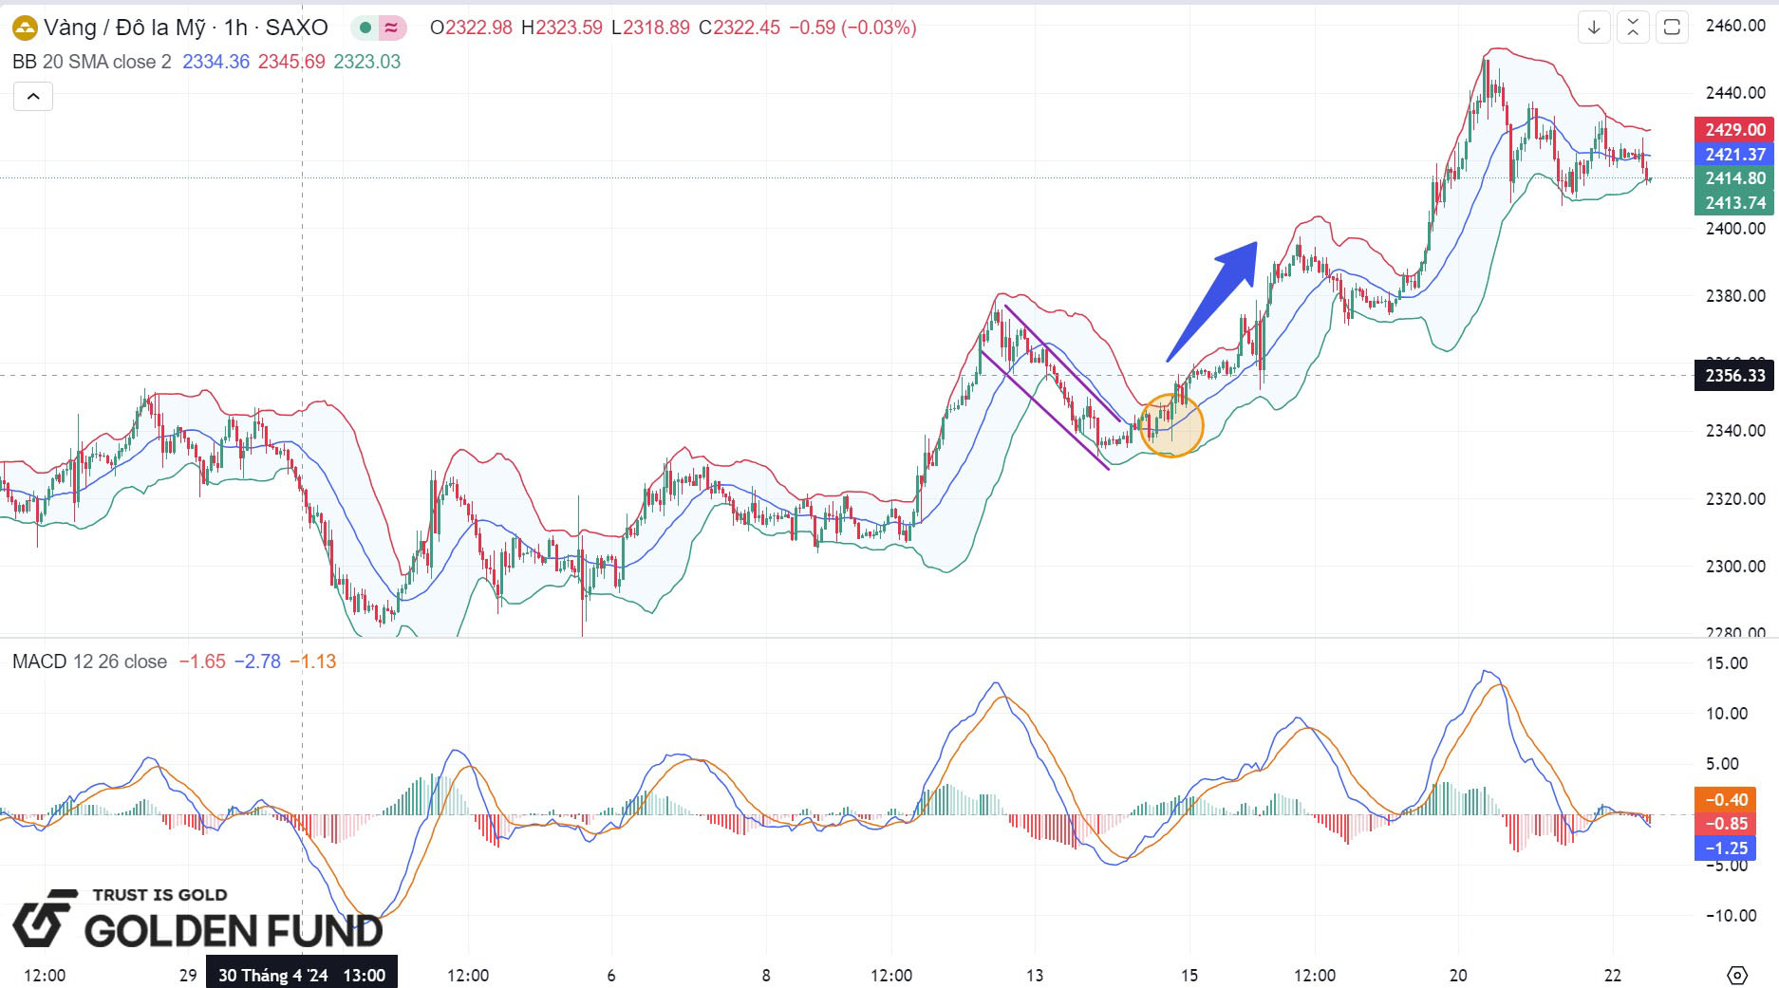Screen dimensions: 1779x988
Task: Click the black 2356.33 crosshair price label
Action: click(x=1734, y=376)
